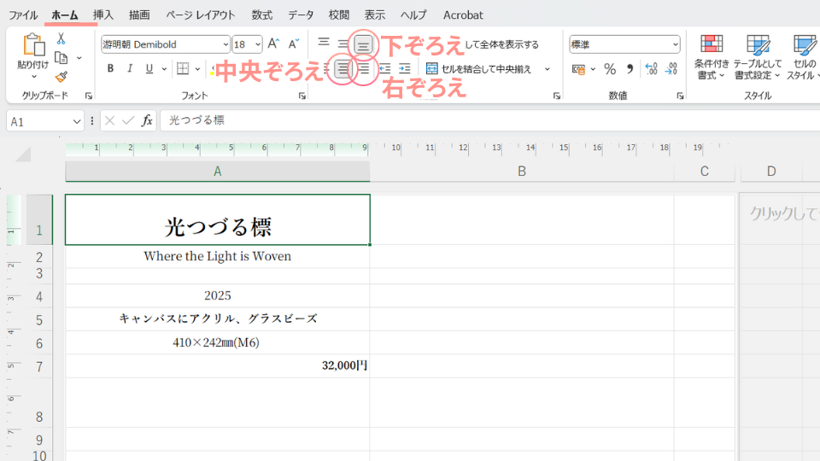Click the Cut scissors icon
Viewport: 820px width, 461px height.
[x=61, y=39]
